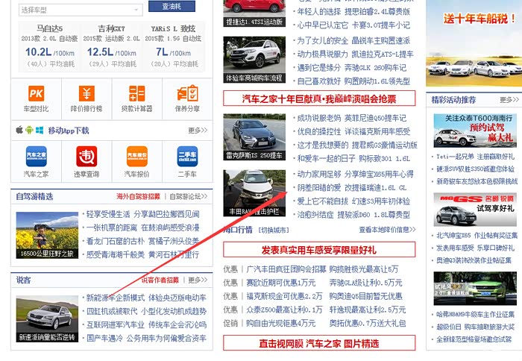Click the 汽车之家十年巨献 concert banner

tap(319, 98)
